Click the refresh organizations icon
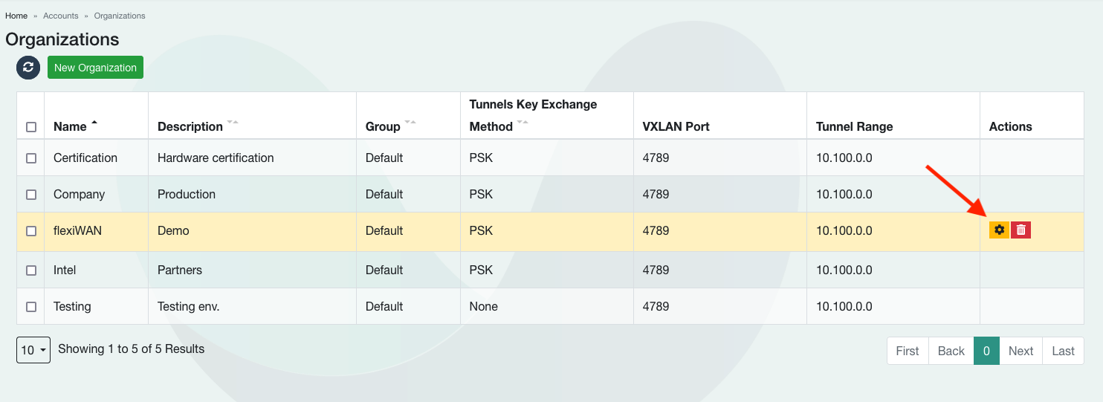Viewport: 1103px width, 402px height. pyautogui.click(x=28, y=68)
